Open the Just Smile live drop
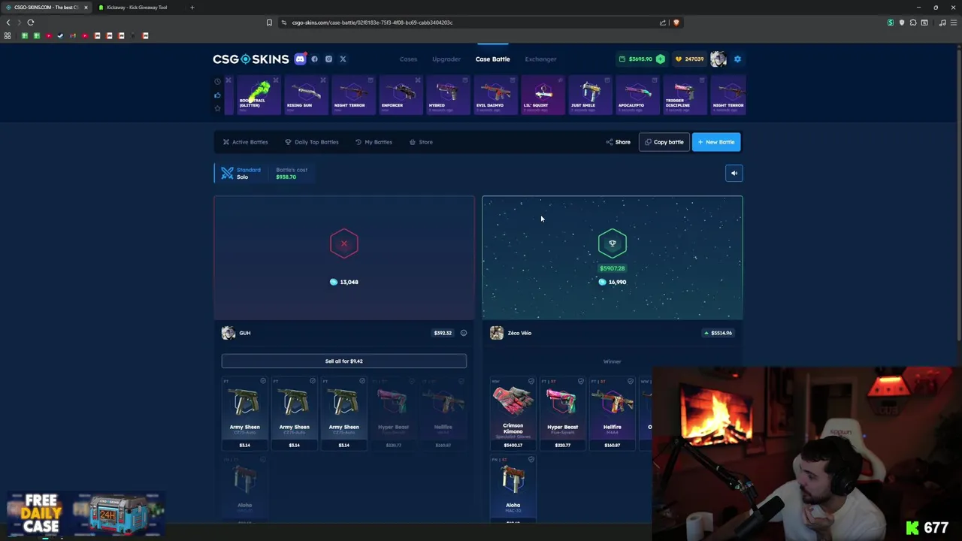The image size is (962, 541). pos(589,95)
